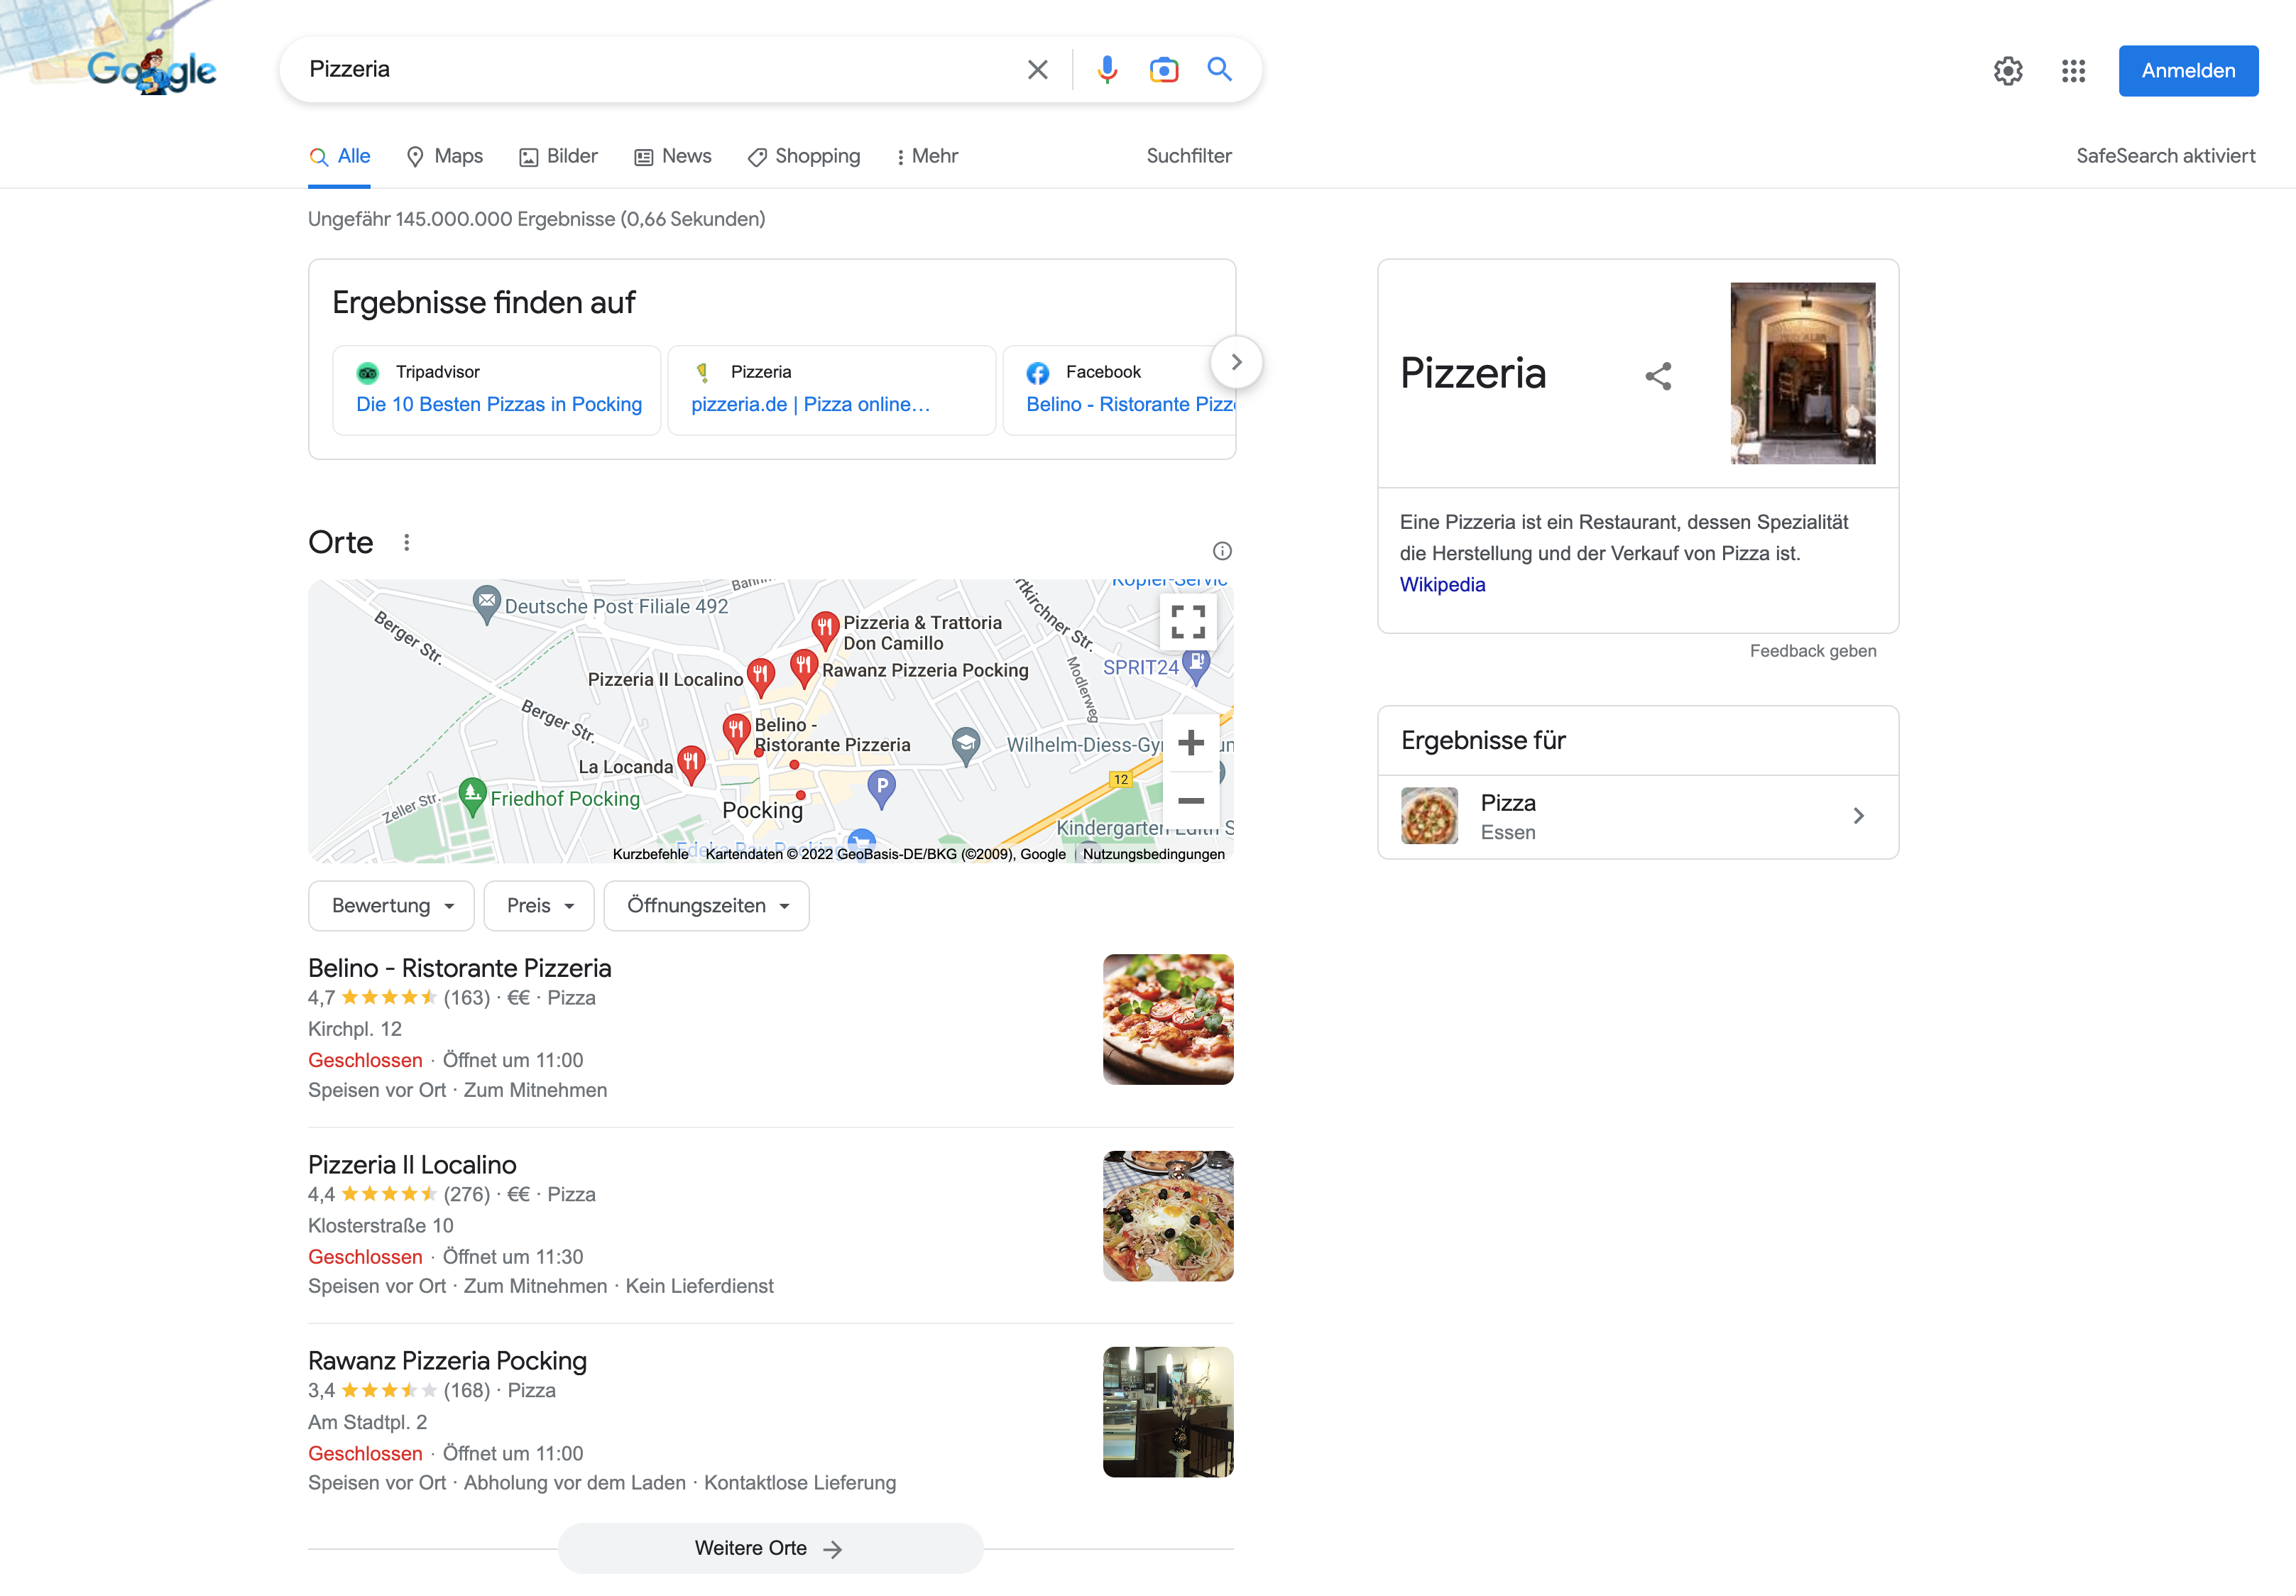Switch to the Alle tab
Image resolution: width=2296 pixels, height=1596 pixels.
pos(340,156)
